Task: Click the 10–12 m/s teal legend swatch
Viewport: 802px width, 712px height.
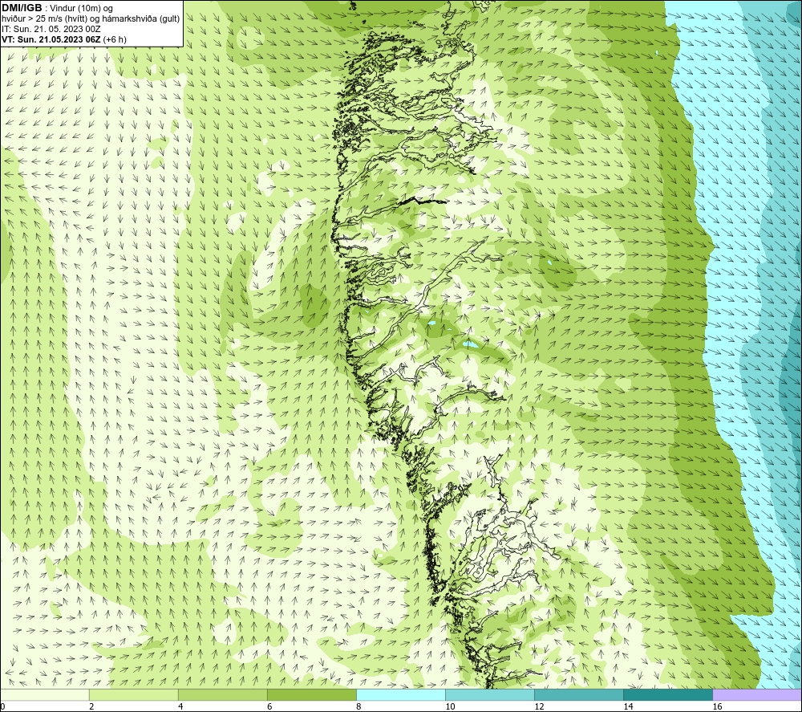Action: point(490,694)
